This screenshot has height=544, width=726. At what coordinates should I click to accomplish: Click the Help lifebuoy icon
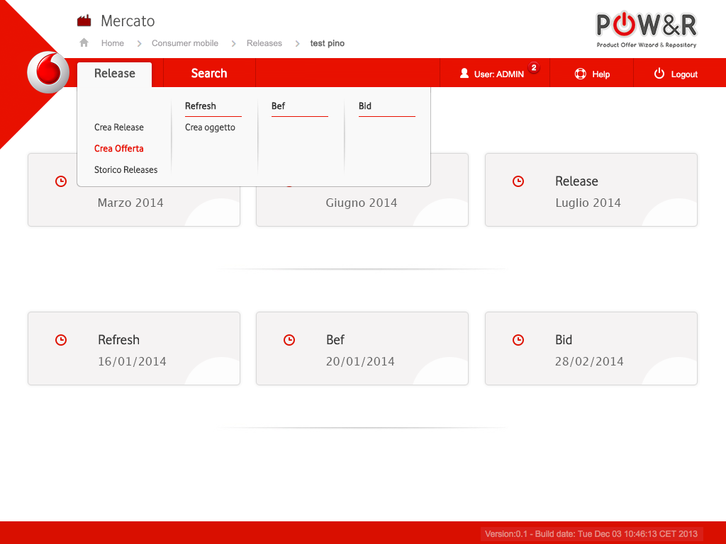coord(580,74)
